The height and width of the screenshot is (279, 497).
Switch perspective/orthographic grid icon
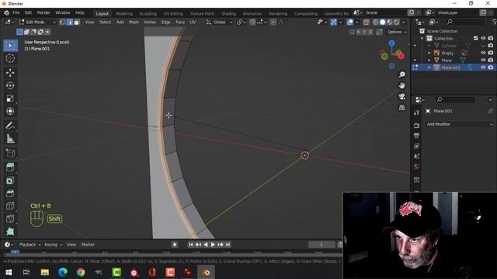point(402,108)
